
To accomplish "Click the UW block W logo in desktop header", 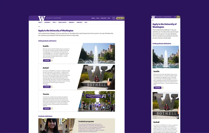I will [42, 18].
